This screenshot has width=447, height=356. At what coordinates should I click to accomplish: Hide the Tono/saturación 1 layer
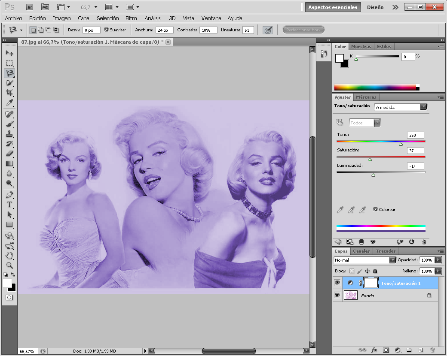coord(337,283)
